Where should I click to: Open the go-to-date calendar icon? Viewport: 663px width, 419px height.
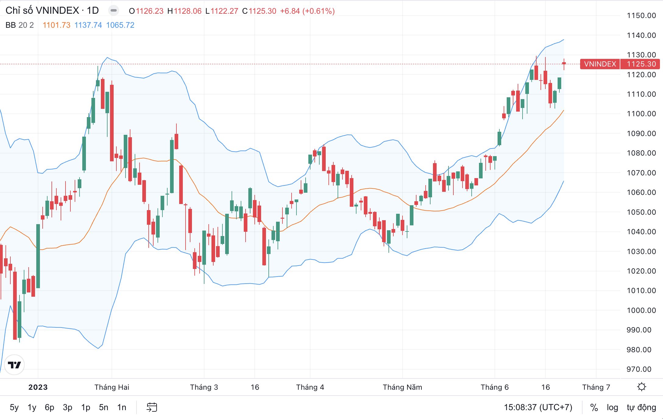[152, 407]
